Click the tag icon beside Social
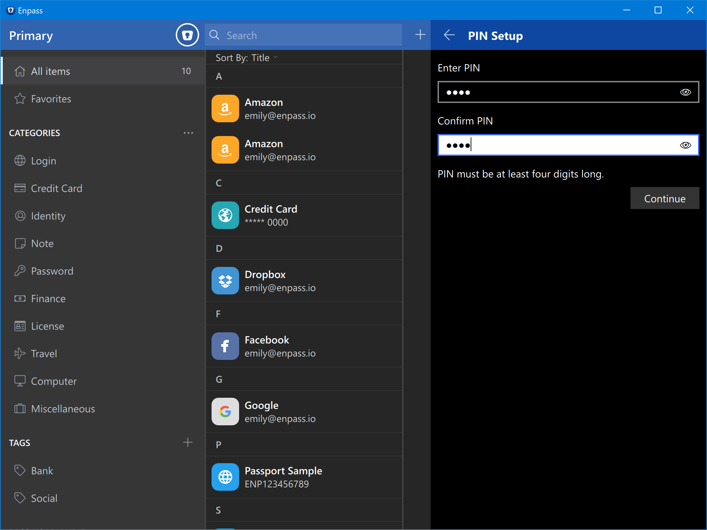 pyautogui.click(x=20, y=498)
